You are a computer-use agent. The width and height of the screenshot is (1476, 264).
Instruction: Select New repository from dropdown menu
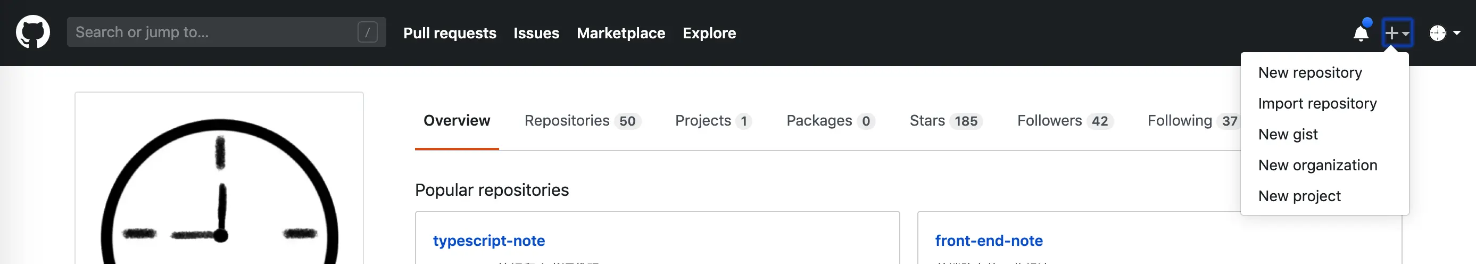point(1310,73)
